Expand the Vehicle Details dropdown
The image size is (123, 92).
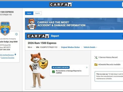coord(90,47)
